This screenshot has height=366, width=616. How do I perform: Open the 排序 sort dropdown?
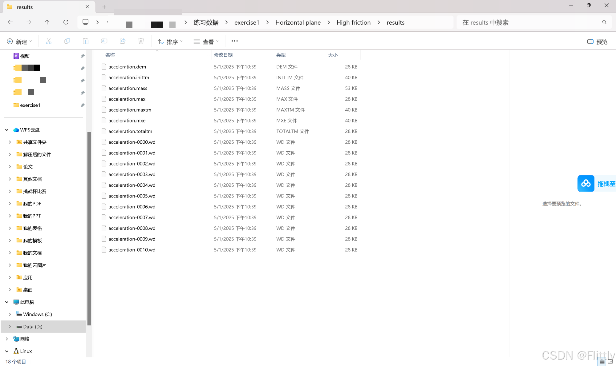click(170, 41)
